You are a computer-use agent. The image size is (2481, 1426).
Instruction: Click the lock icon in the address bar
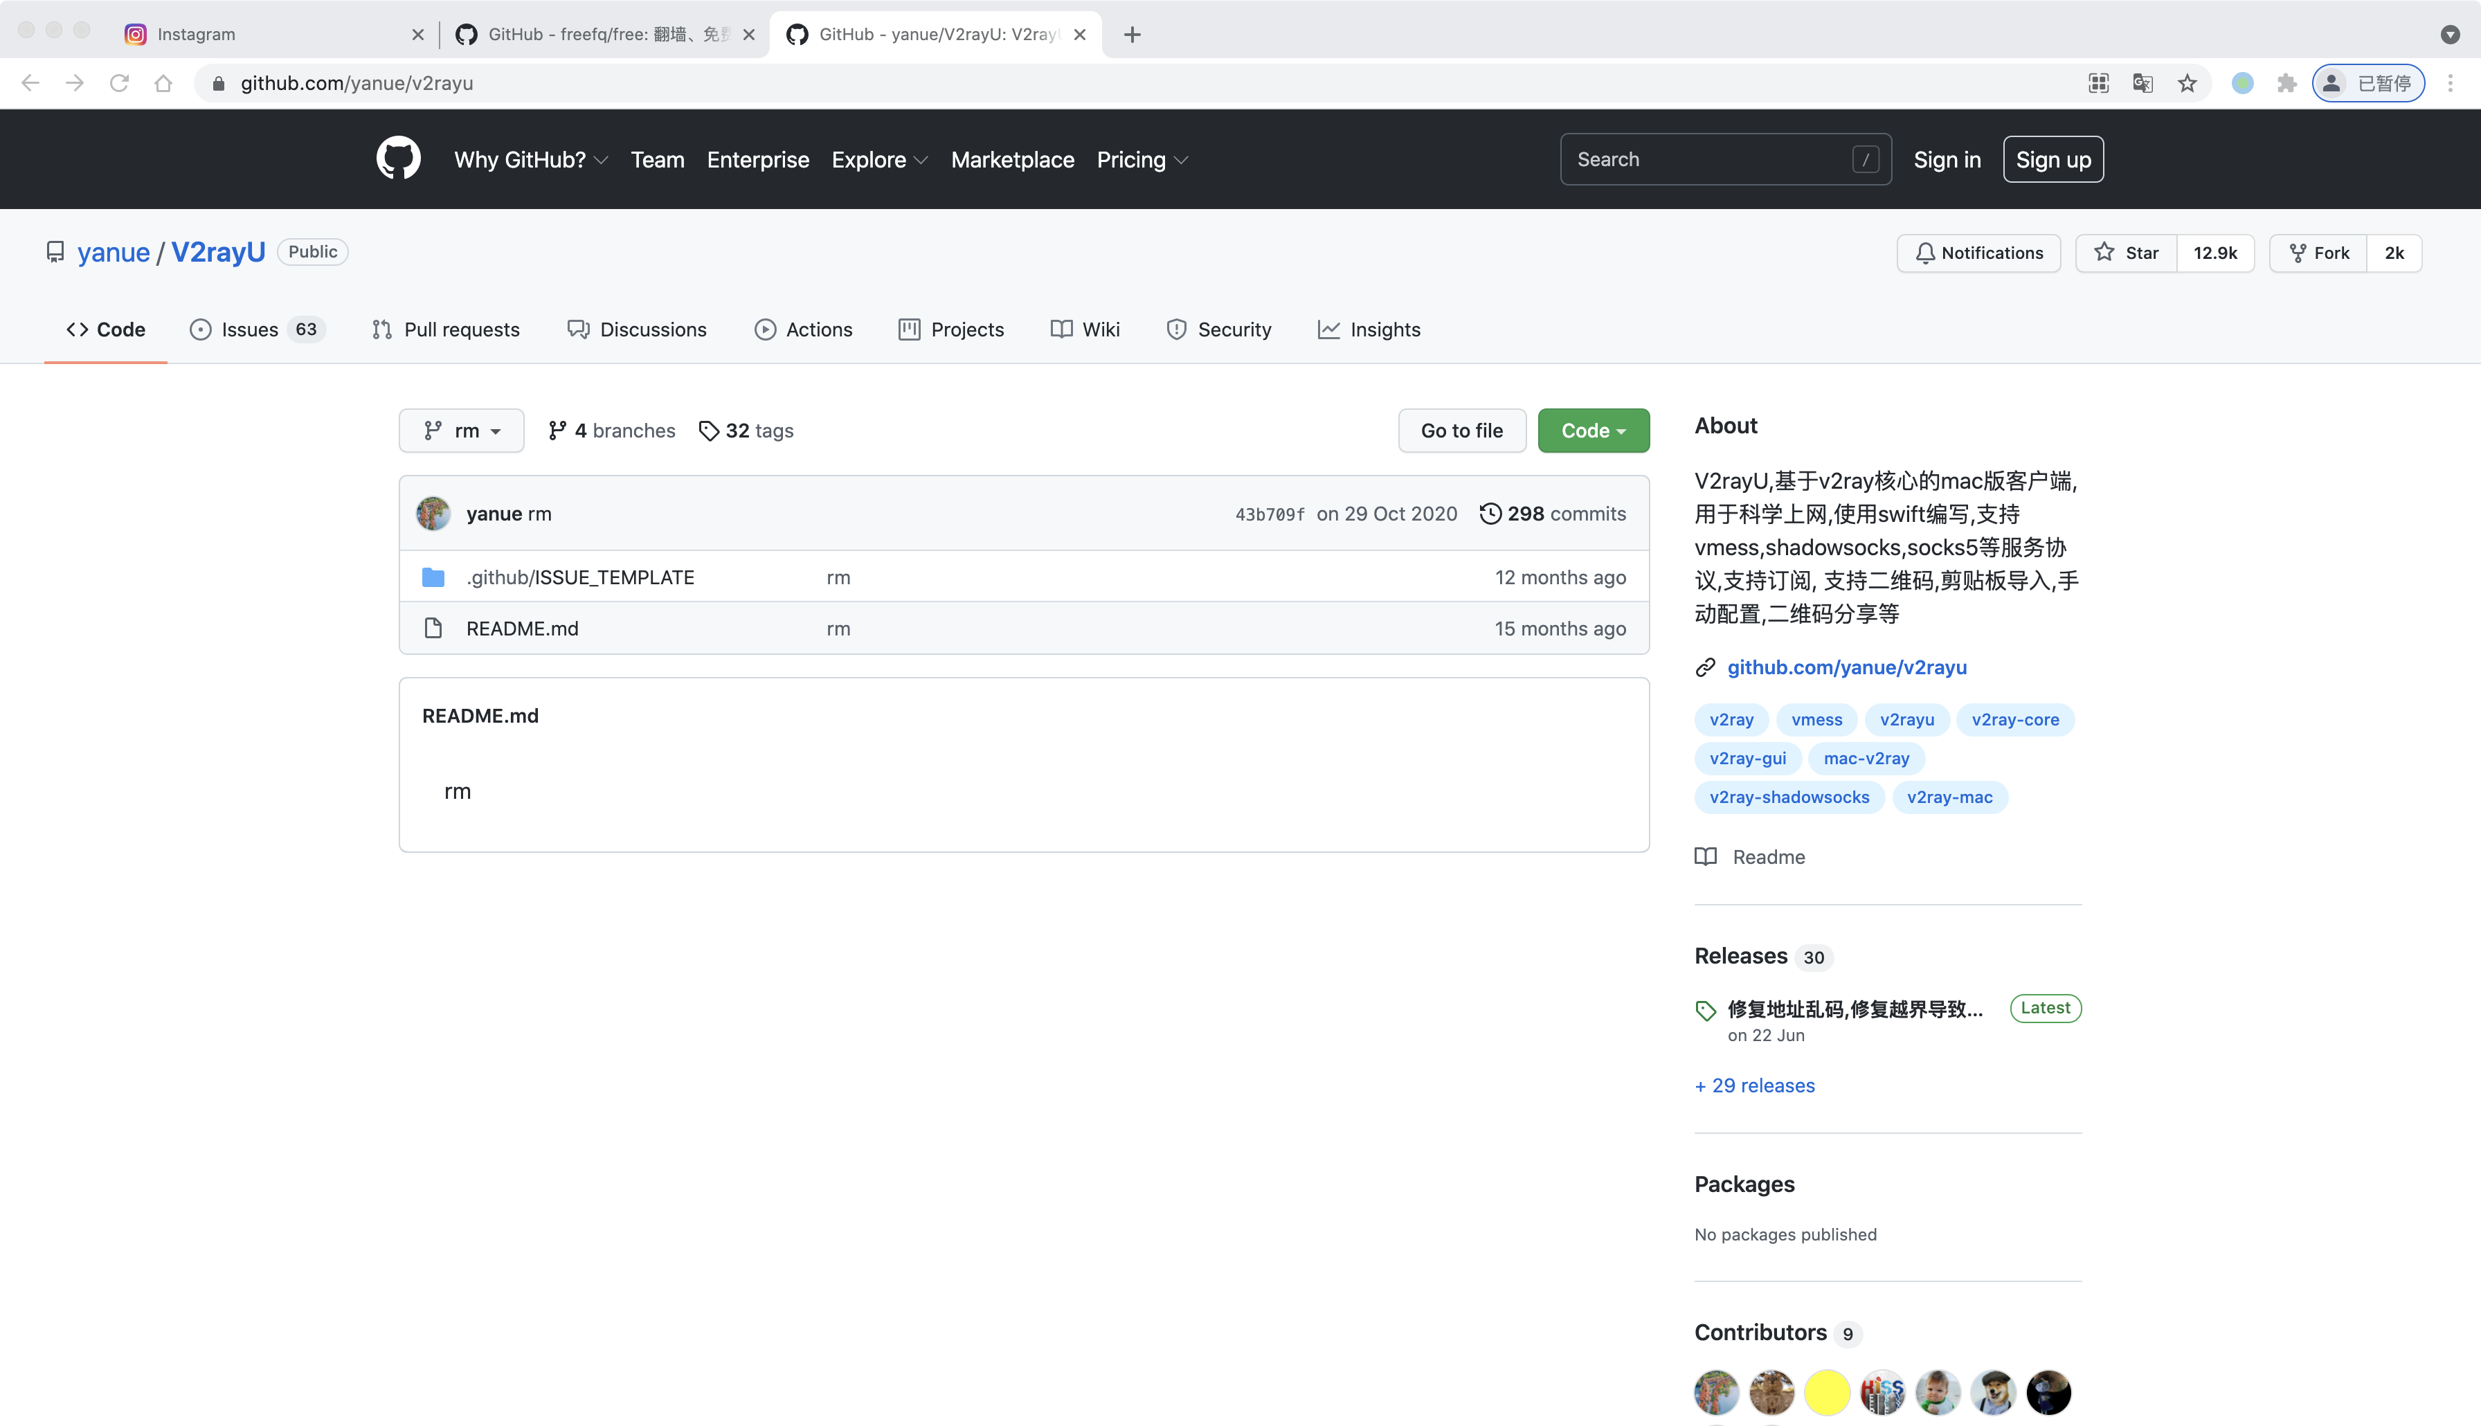click(218, 83)
